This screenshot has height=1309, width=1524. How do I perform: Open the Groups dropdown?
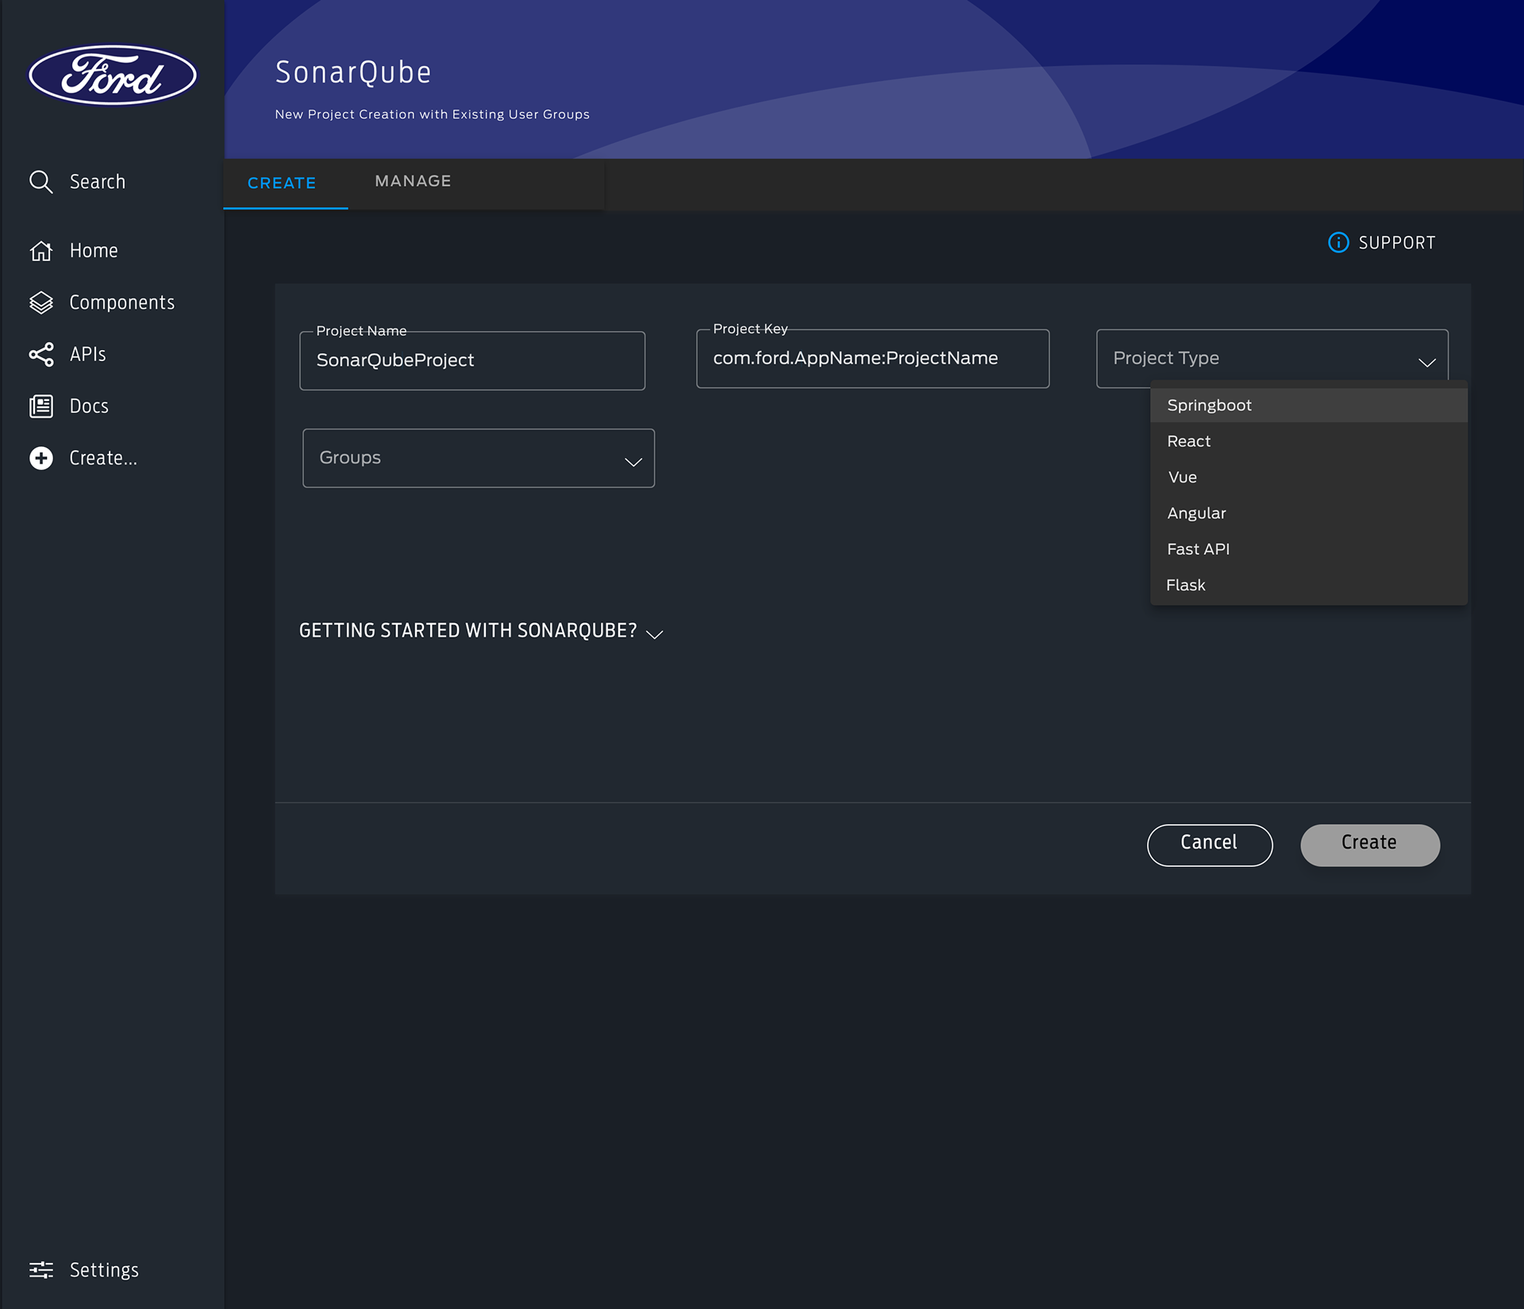(479, 458)
